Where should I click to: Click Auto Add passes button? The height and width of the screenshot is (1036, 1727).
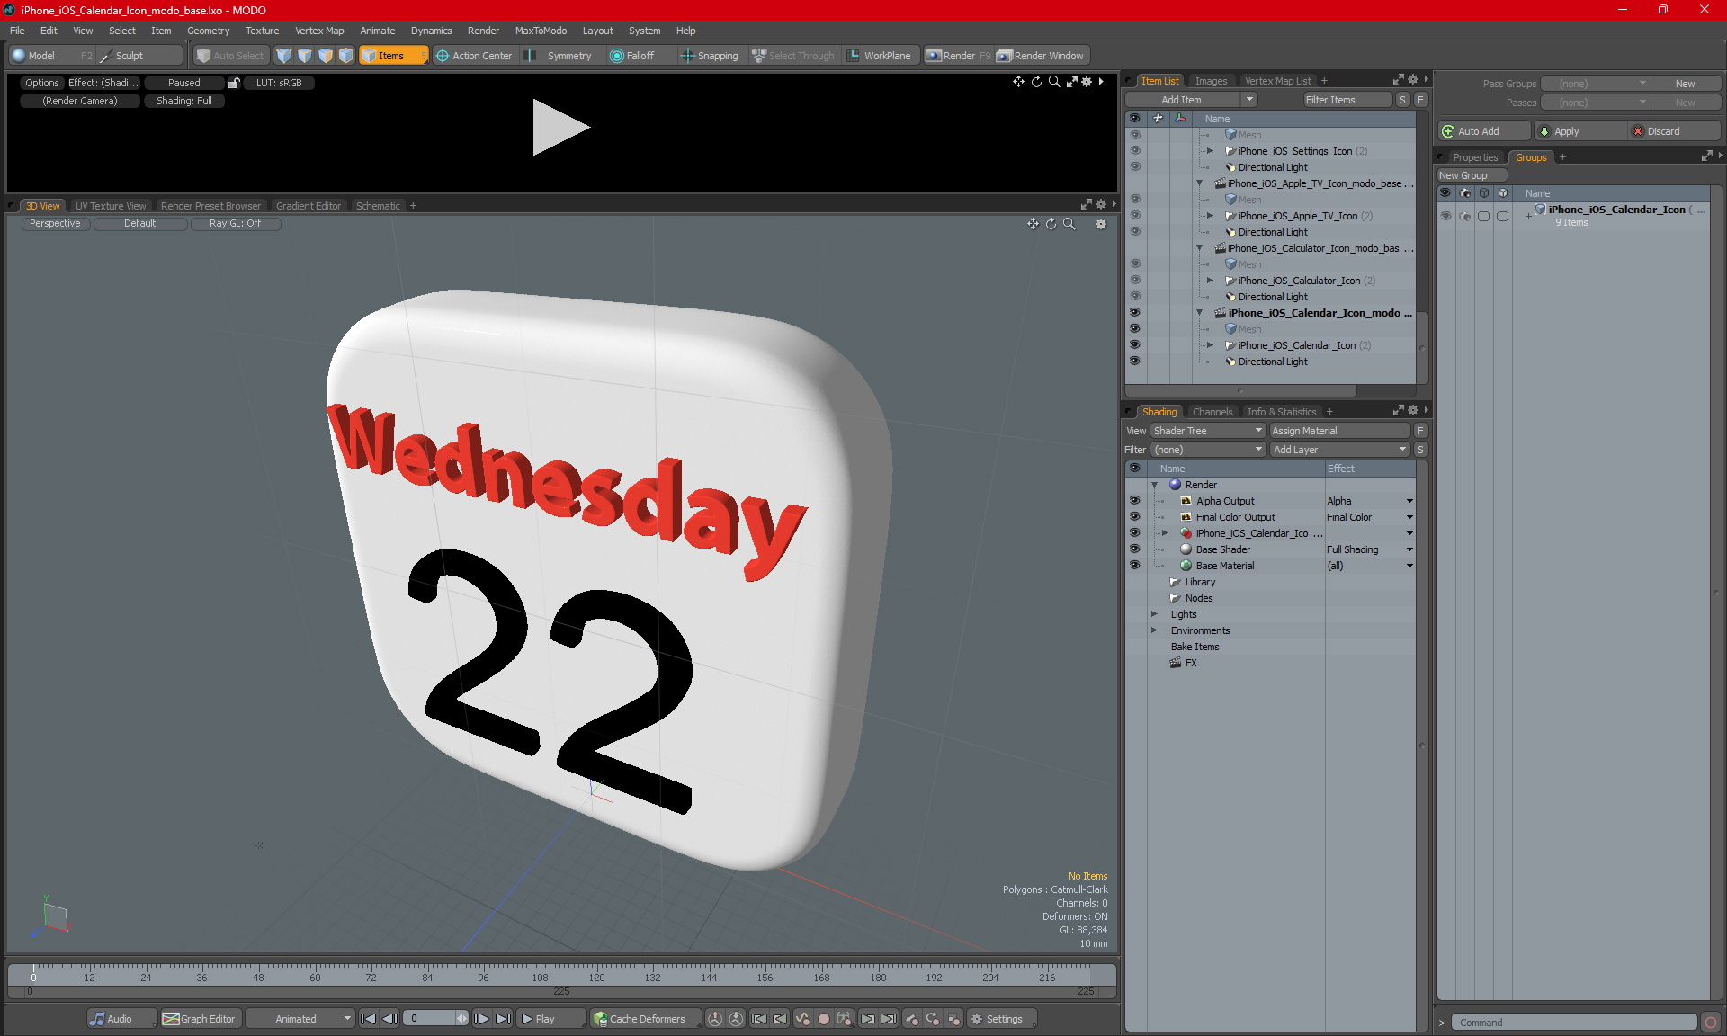(1481, 131)
